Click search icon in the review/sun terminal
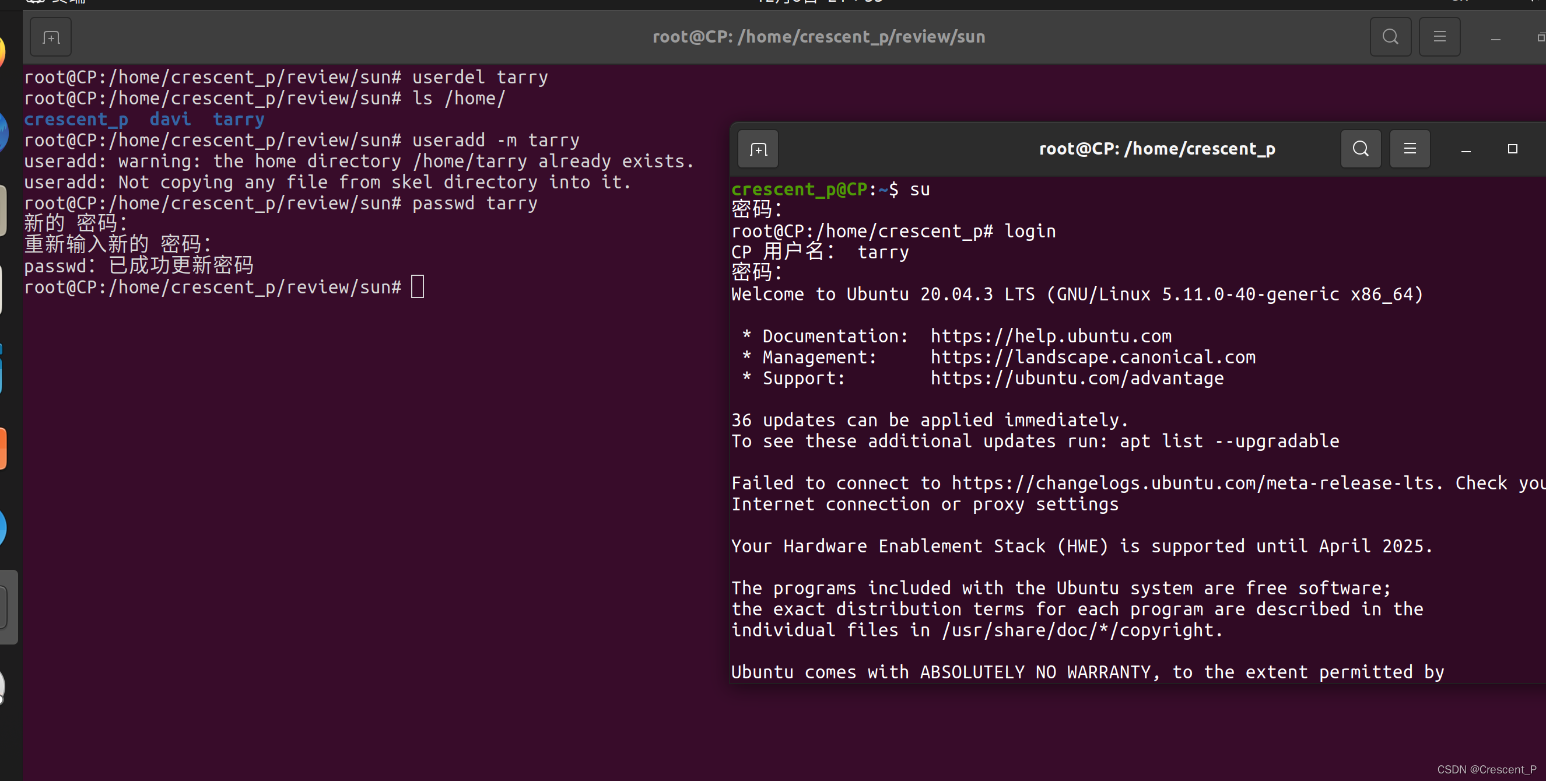Viewport: 1546px width, 781px height. point(1390,37)
